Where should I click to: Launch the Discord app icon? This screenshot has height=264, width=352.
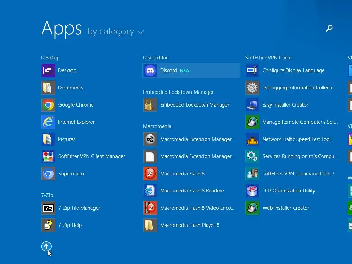click(x=150, y=70)
